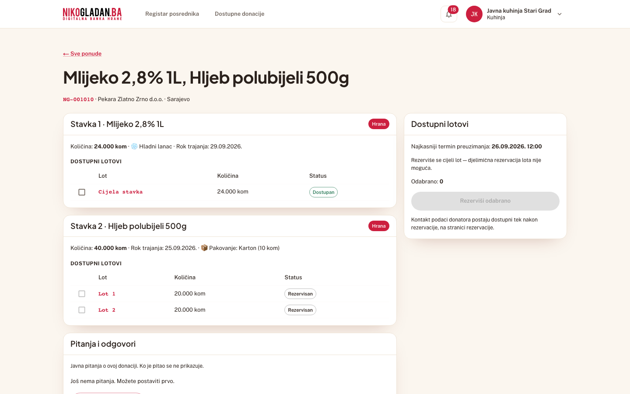The width and height of the screenshot is (630, 394).
Task: Tick the Cijela stavka checkbox
Action: click(82, 192)
